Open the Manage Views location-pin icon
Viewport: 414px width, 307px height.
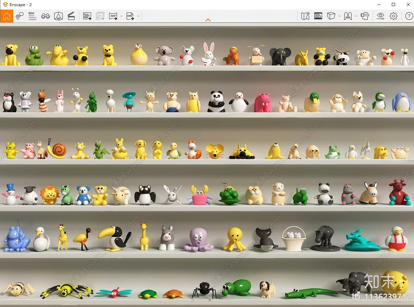click(x=19, y=16)
